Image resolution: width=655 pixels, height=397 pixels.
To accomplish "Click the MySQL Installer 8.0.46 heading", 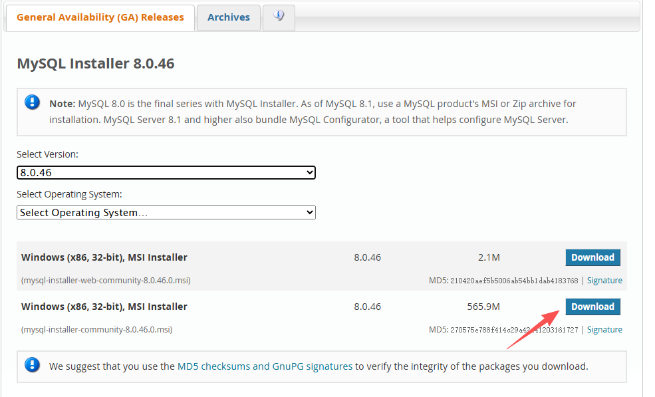I will pyautogui.click(x=96, y=64).
